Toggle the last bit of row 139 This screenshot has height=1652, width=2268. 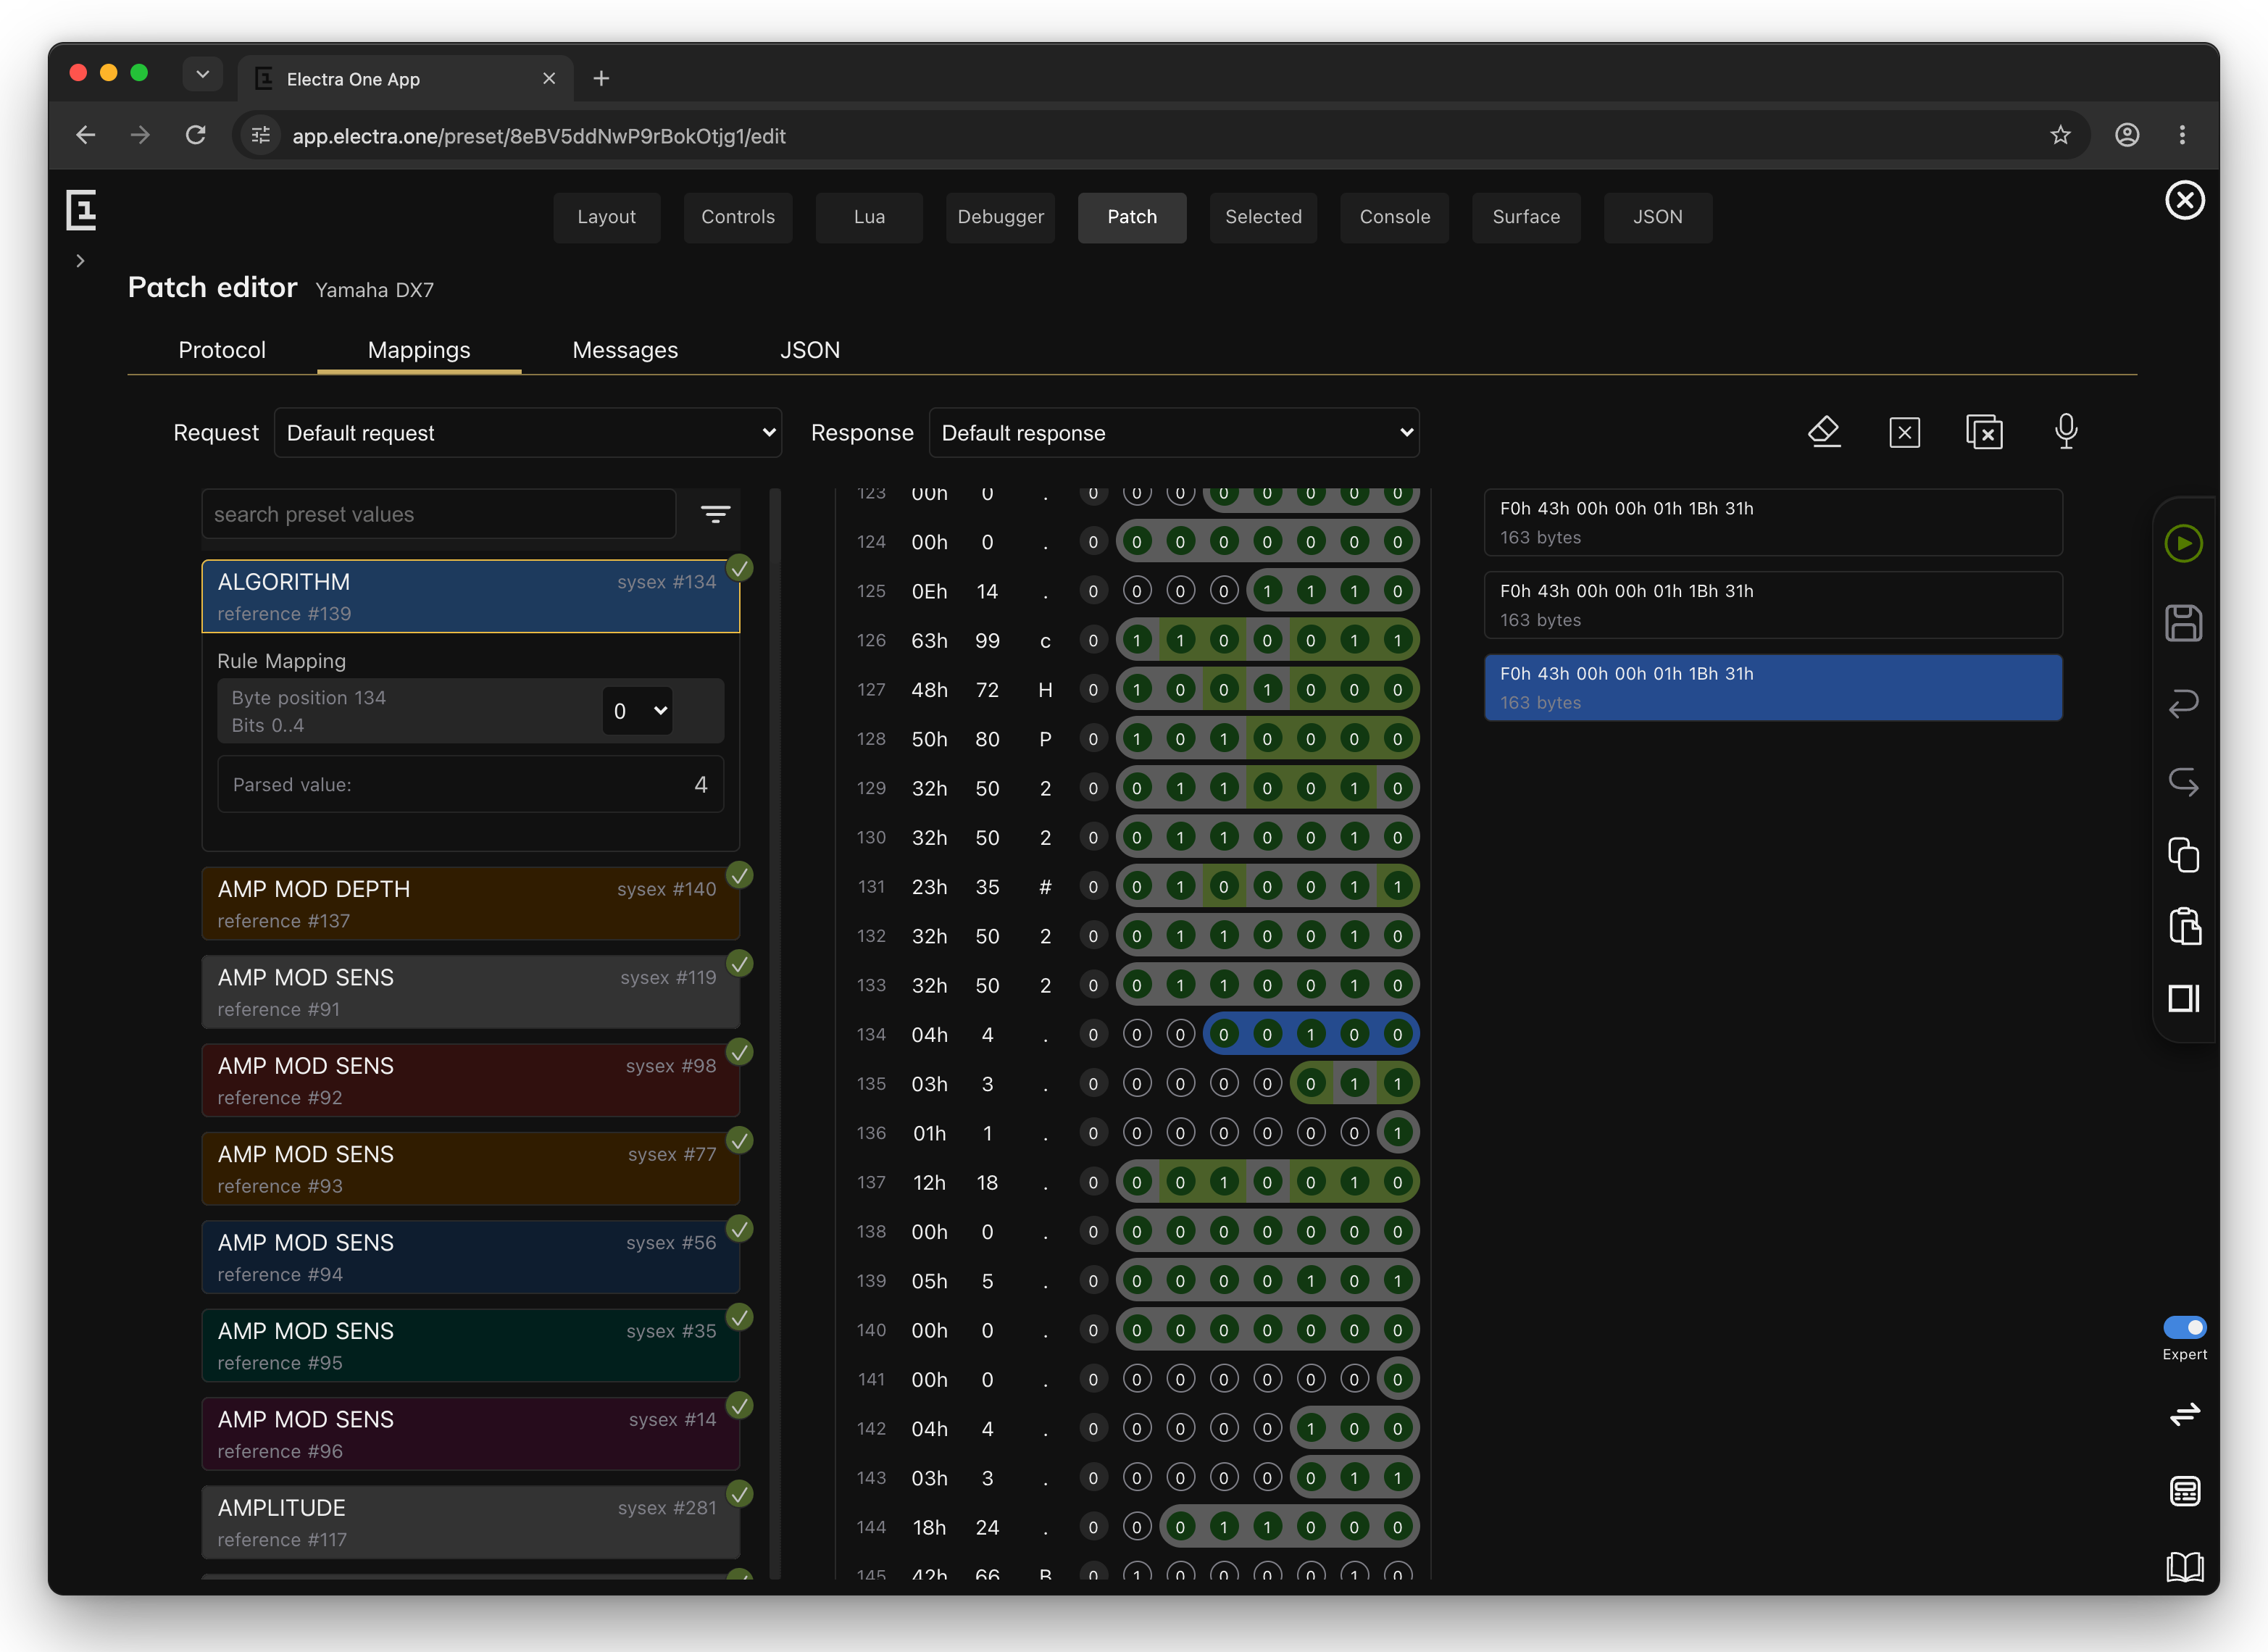[1397, 1280]
